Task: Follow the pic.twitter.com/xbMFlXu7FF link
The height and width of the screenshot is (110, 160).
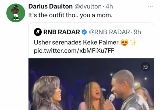Action: pyautogui.click(x=74, y=51)
